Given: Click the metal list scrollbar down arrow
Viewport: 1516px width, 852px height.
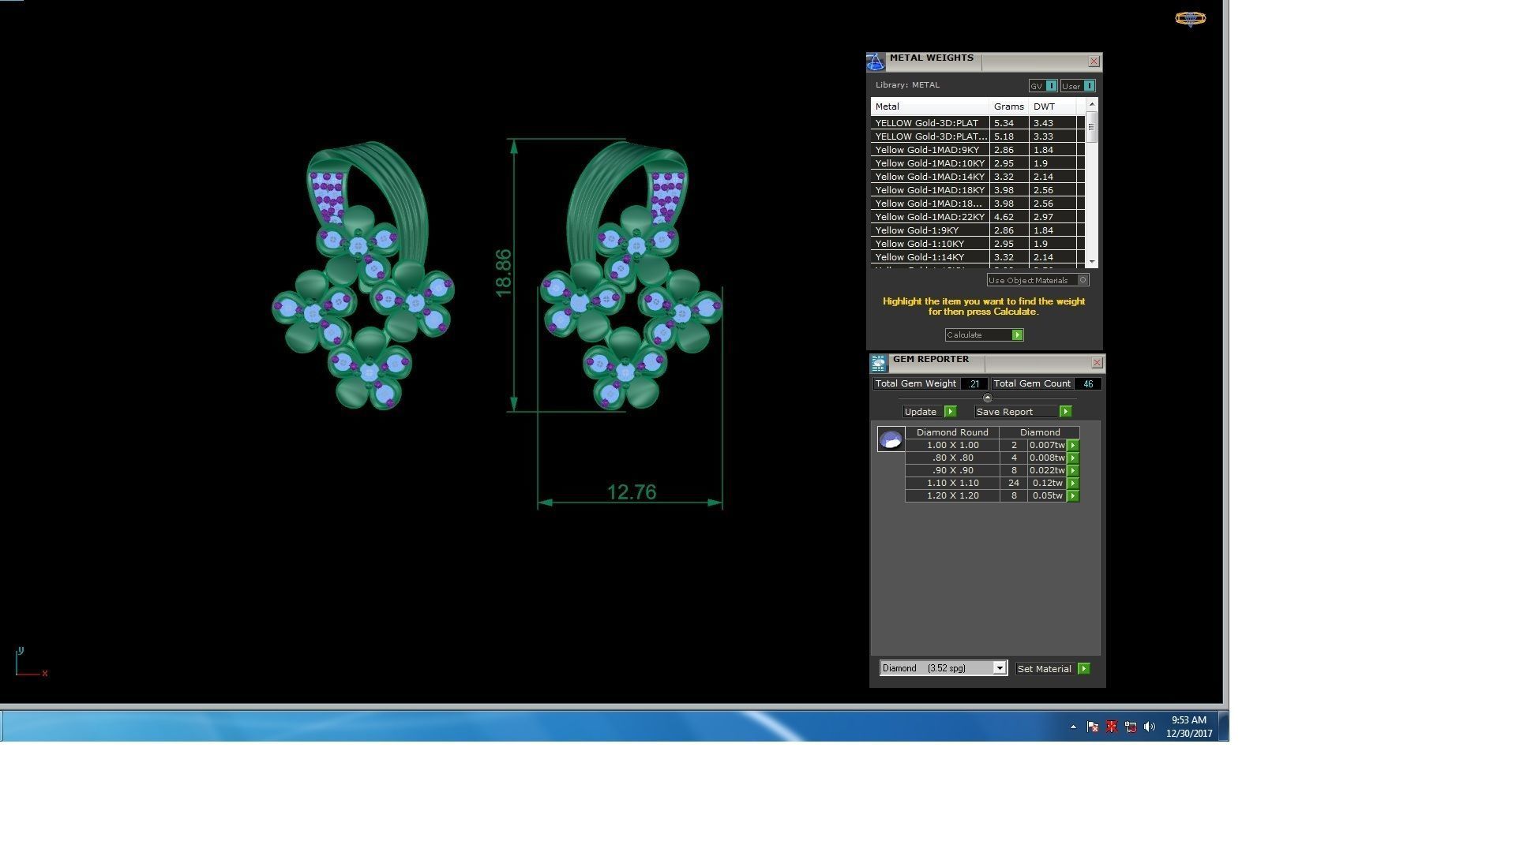Looking at the screenshot, I should click(1092, 261).
